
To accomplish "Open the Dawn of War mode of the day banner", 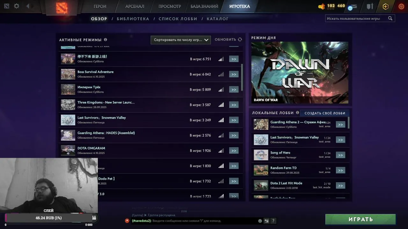I will click(x=300, y=73).
